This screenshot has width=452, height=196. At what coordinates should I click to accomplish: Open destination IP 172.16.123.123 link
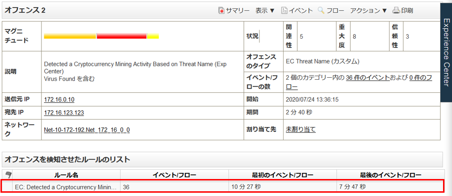(64, 113)
